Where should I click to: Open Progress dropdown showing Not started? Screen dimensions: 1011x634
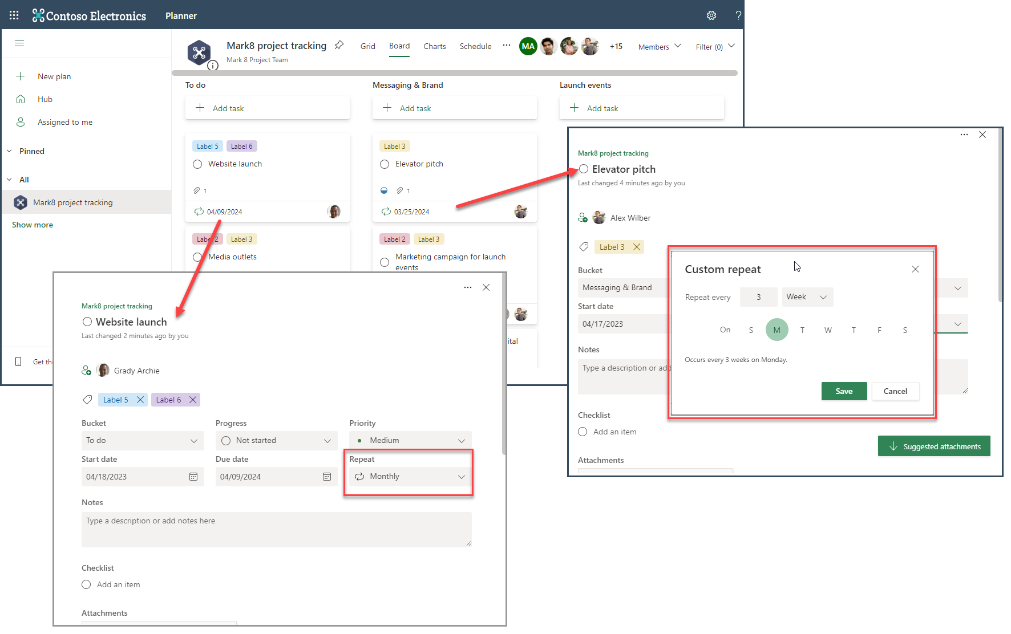276,441
